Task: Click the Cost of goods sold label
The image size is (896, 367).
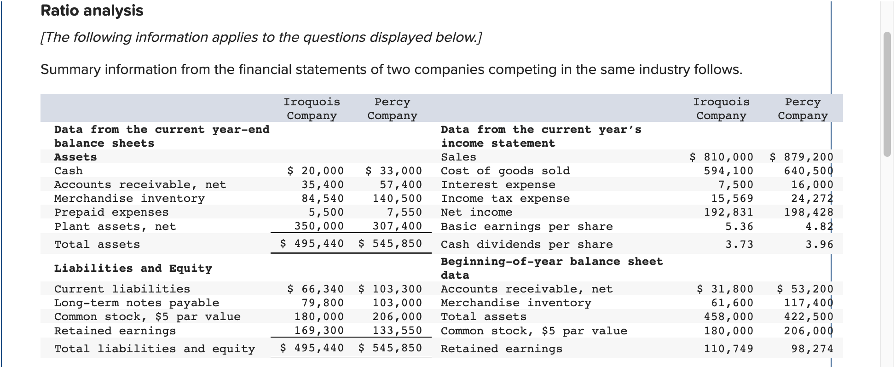Action: (505, 171)
